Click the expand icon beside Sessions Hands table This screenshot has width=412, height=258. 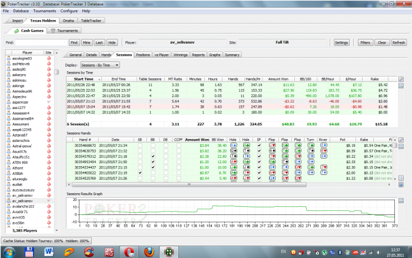(x=401, y=145)
